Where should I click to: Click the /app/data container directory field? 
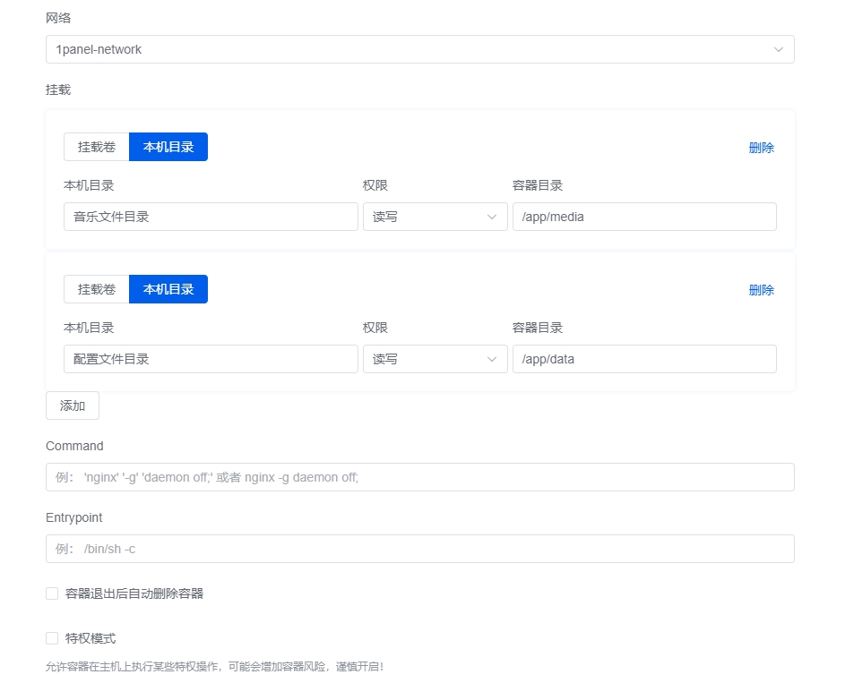click(643, 359)
